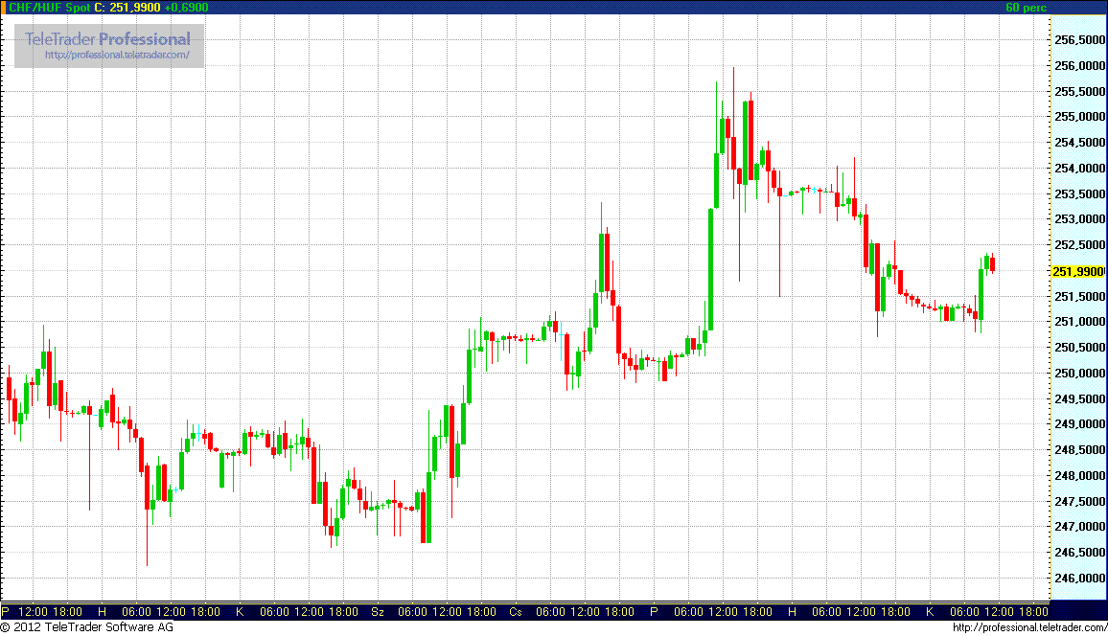1108x636 pixels.
Task: Click the © 2012 TeleTrader Software AG footer
Action: [x=87, y=627]
